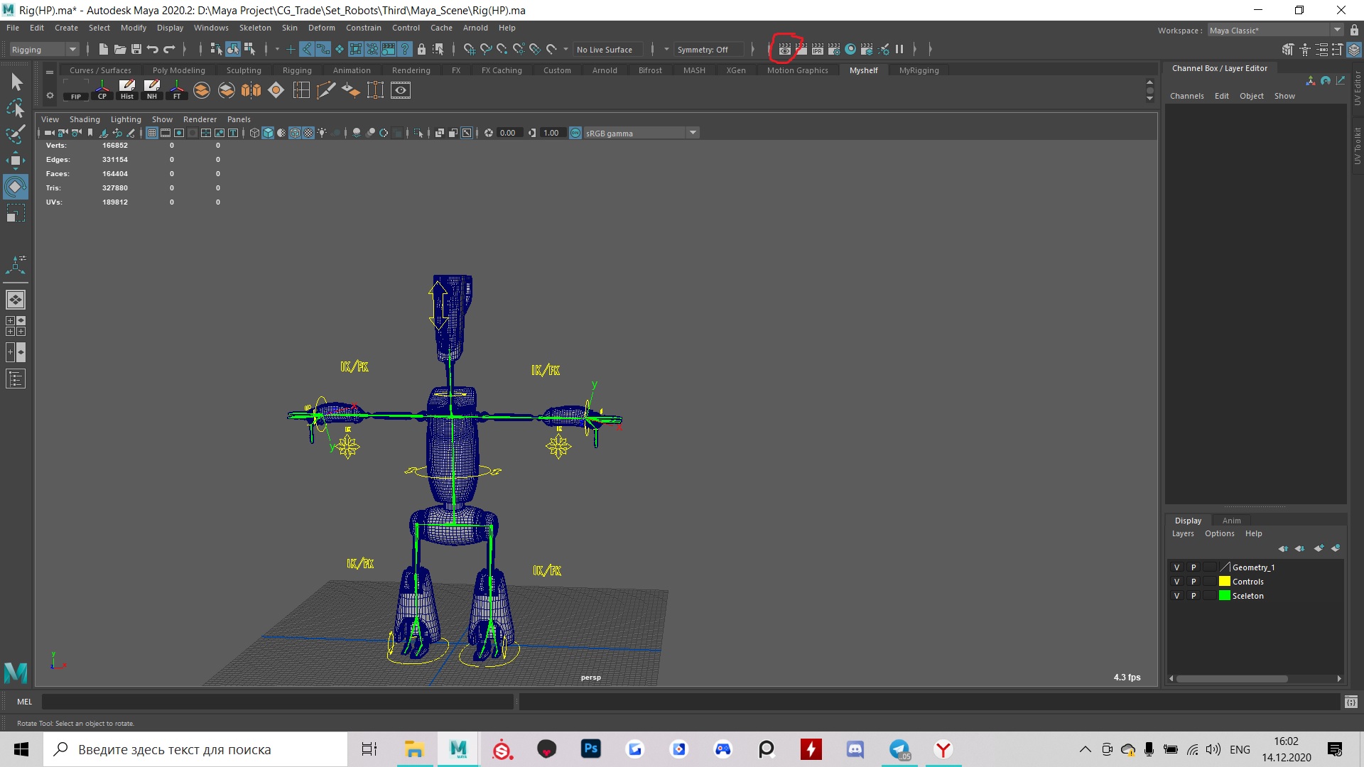
Task: Click the MEL command line input field
Action: pyautogui.click(x=277, y=702)
